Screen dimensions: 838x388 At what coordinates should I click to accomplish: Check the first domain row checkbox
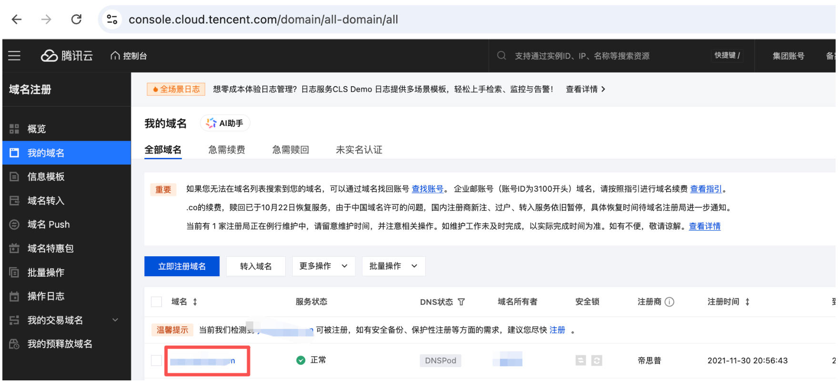click(x=156, y=360)
